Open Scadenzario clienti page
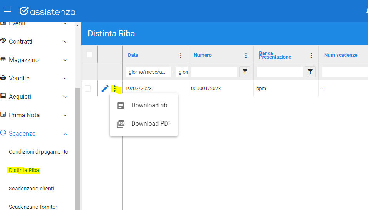Screen dimensions: 368x210 pyautogui.click(x=31, y=189)
